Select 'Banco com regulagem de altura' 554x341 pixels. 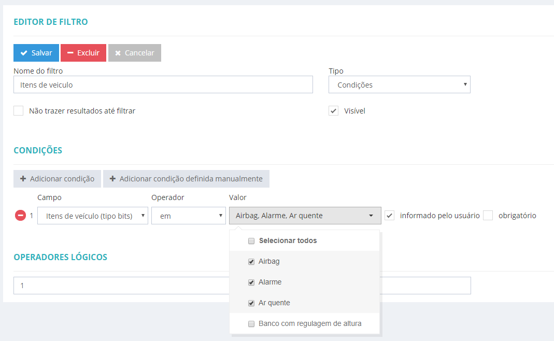pos(251,324)
